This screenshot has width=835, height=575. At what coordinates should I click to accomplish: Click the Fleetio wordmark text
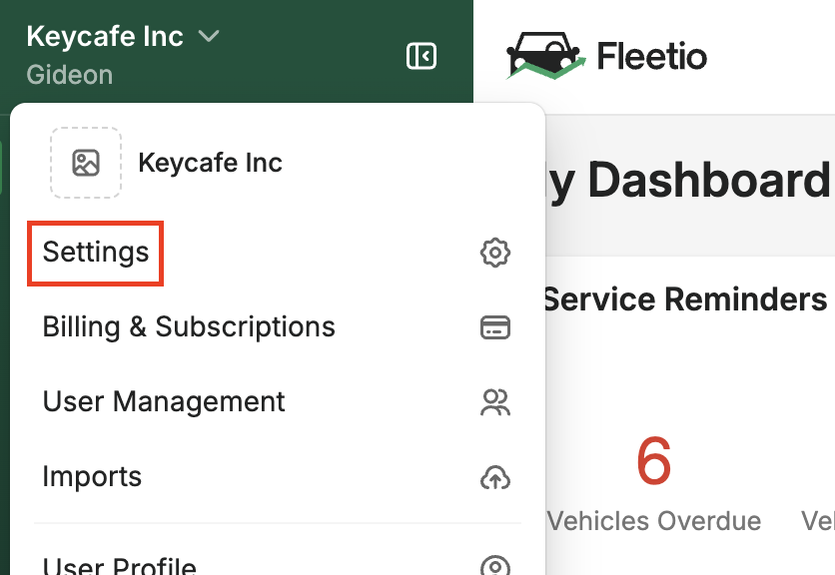[x=652, y=57]
